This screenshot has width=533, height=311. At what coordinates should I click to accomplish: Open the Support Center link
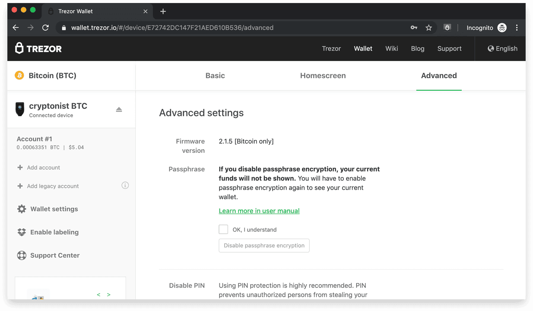pyautogui.click(x=55, y=255)
